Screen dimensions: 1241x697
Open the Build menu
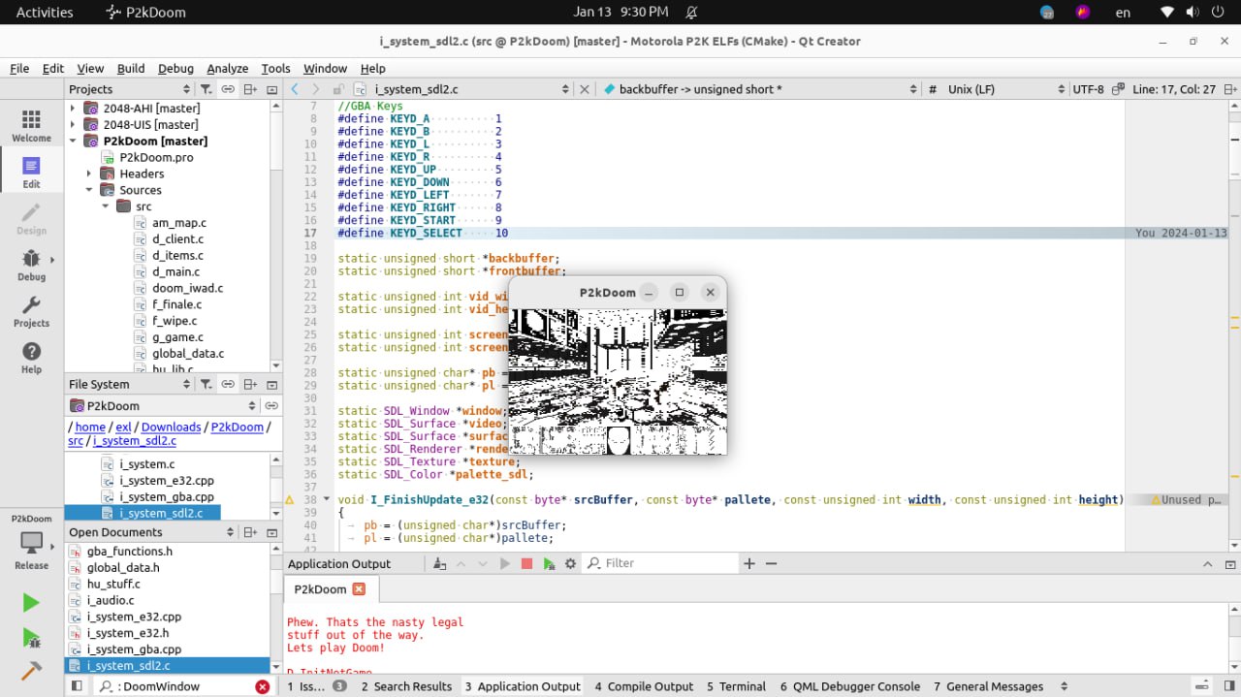131,69
